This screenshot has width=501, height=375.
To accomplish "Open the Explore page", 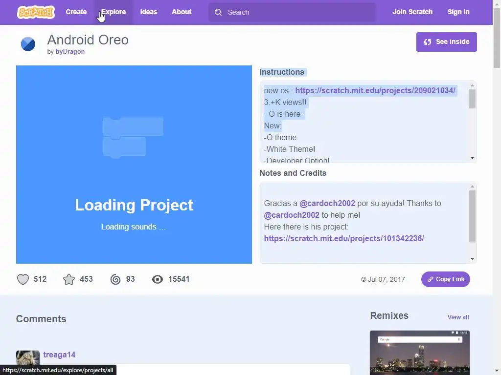I will tap(114, 12).
